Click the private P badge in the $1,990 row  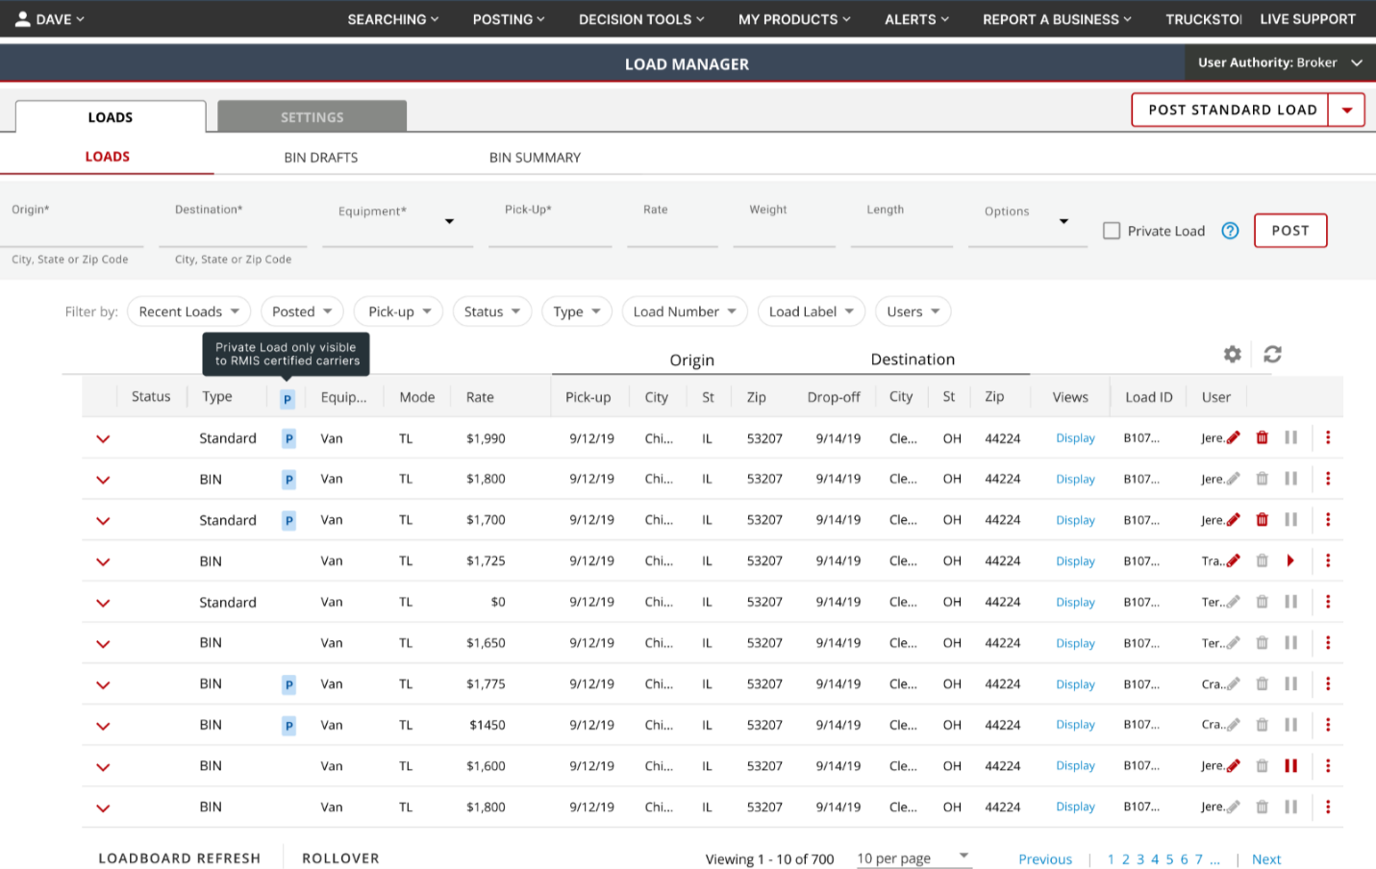[x=288, y=438]
